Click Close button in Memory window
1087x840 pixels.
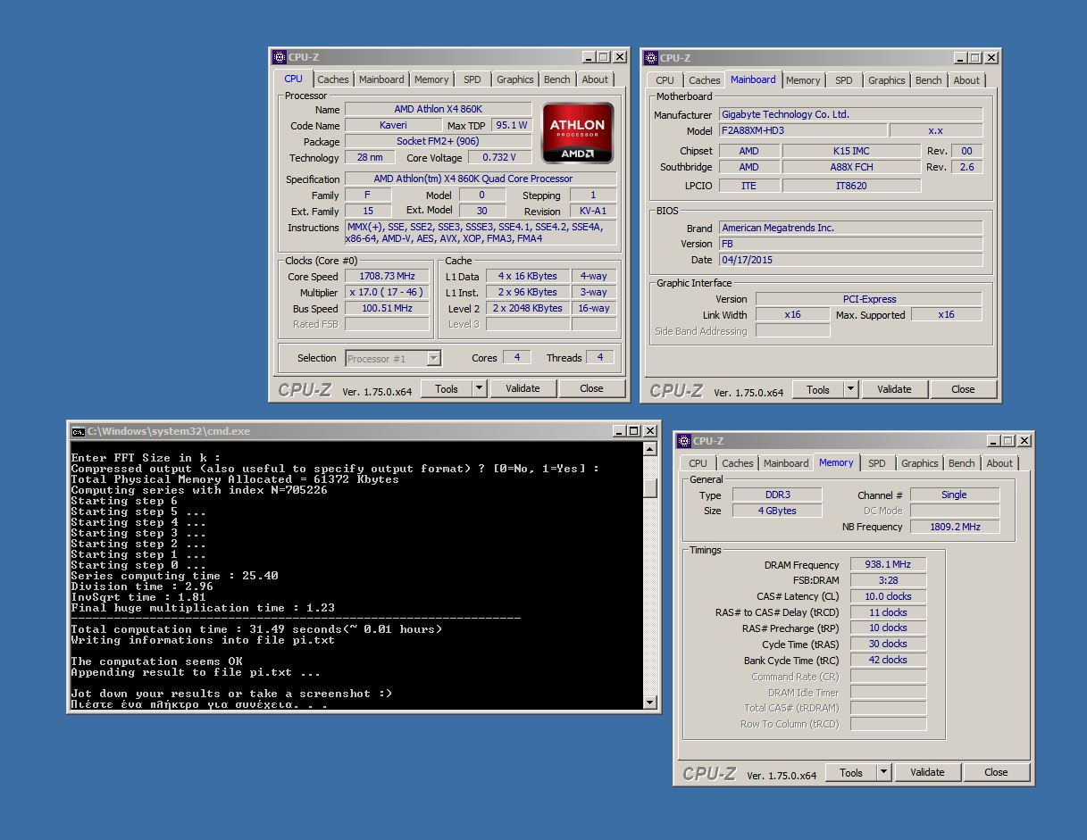(x=996, y=772)
